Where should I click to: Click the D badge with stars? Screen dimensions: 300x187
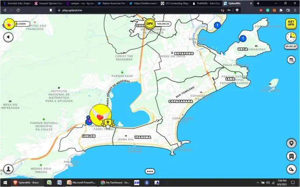tap(108, 123)
